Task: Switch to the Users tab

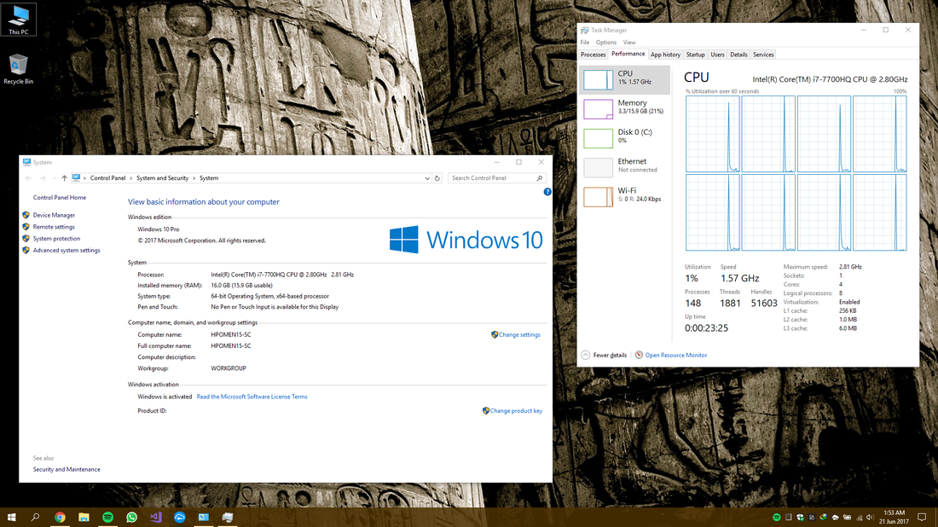Action: point(717,55)
